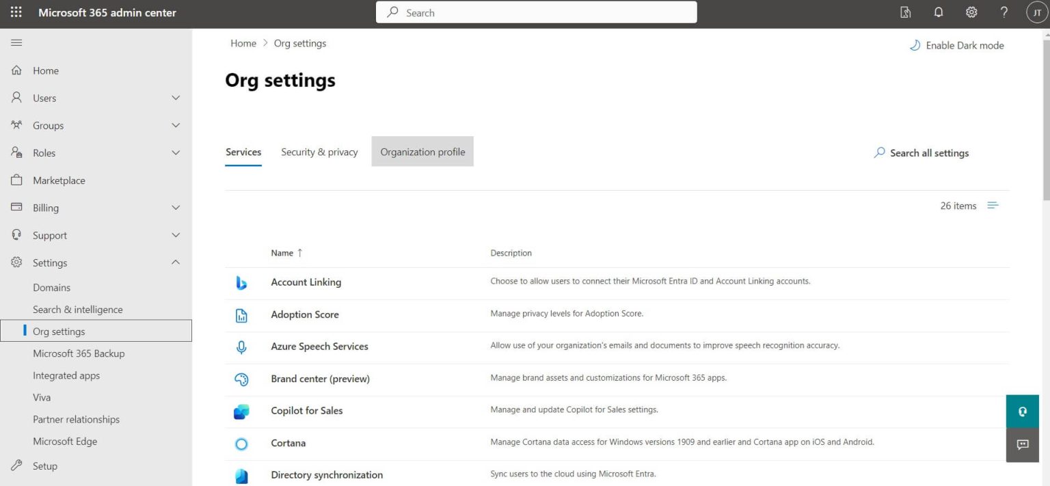Screen dimensions: 1050x486
Task: Open the help question mark menu
Action: (x=1004, y=12)
